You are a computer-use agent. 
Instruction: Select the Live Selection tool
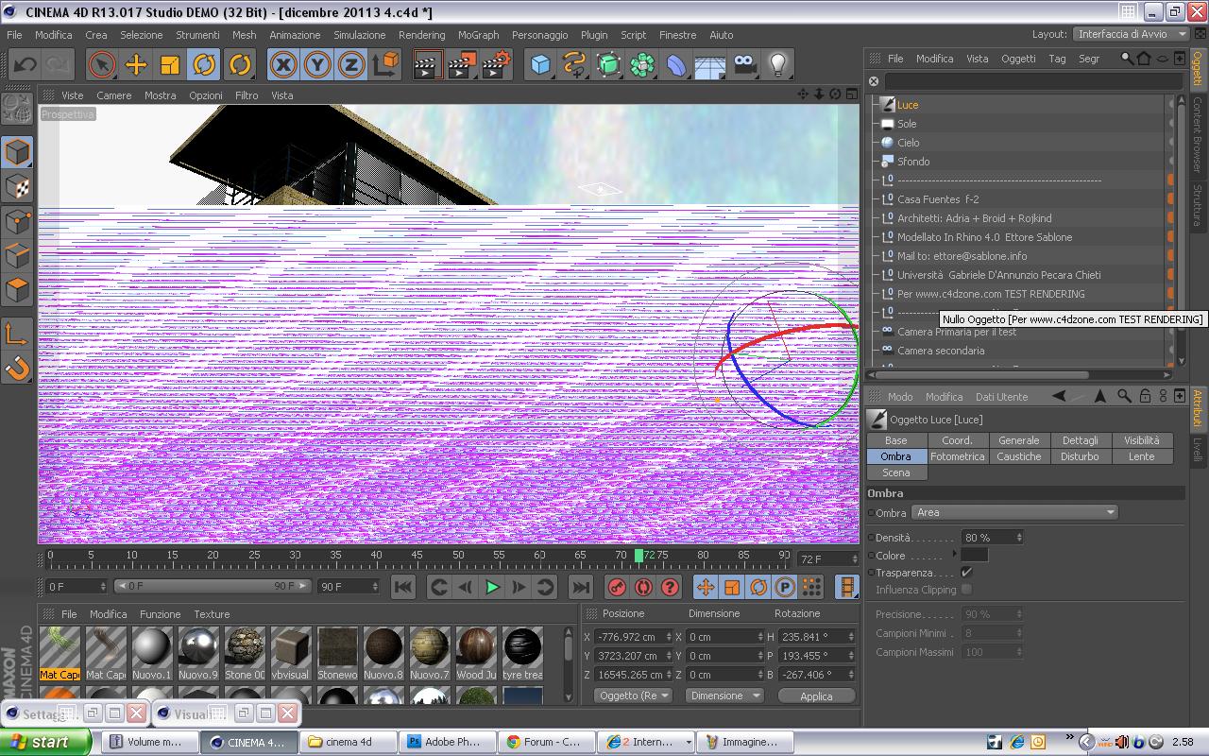101,65
